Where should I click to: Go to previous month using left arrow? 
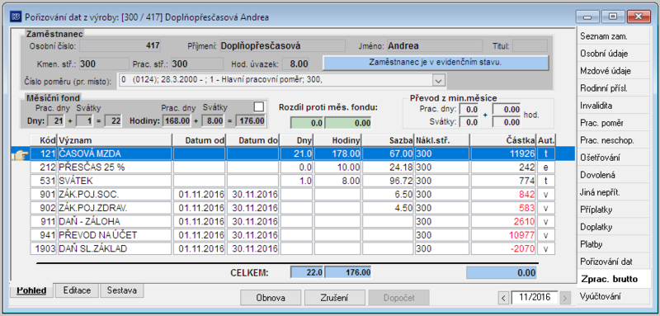[x=503, y=298]
